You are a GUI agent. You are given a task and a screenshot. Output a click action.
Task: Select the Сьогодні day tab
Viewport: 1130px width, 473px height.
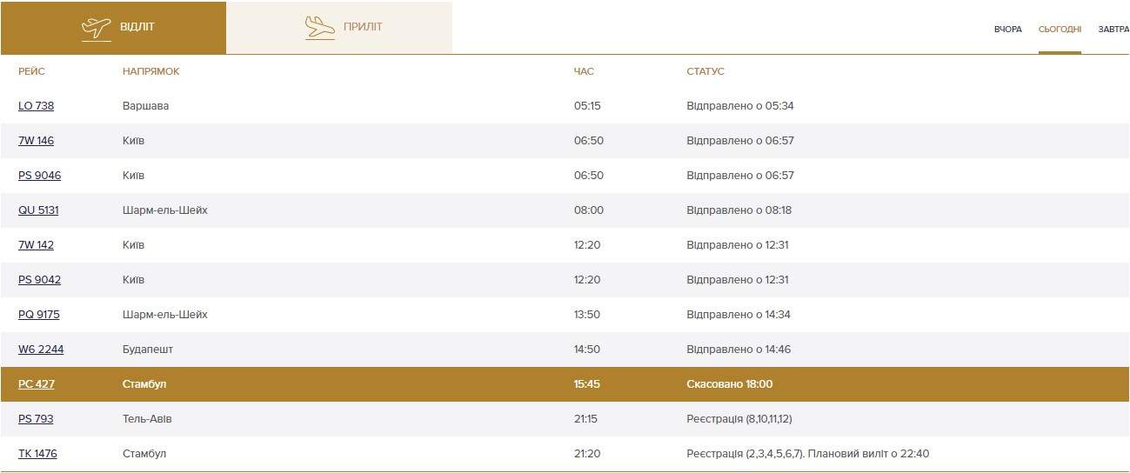click(1060, 30)
